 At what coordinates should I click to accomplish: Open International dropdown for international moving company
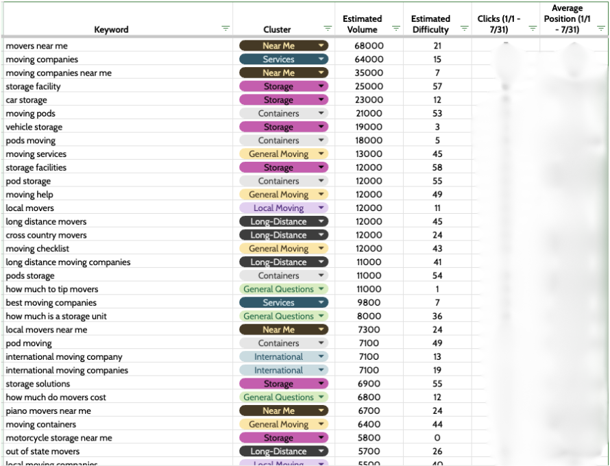pyautogui.click(x=321, y=356)
